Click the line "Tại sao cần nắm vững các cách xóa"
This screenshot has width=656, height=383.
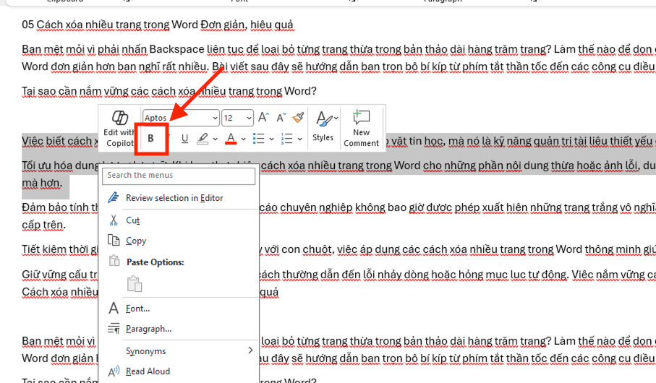tap(108, 91)
